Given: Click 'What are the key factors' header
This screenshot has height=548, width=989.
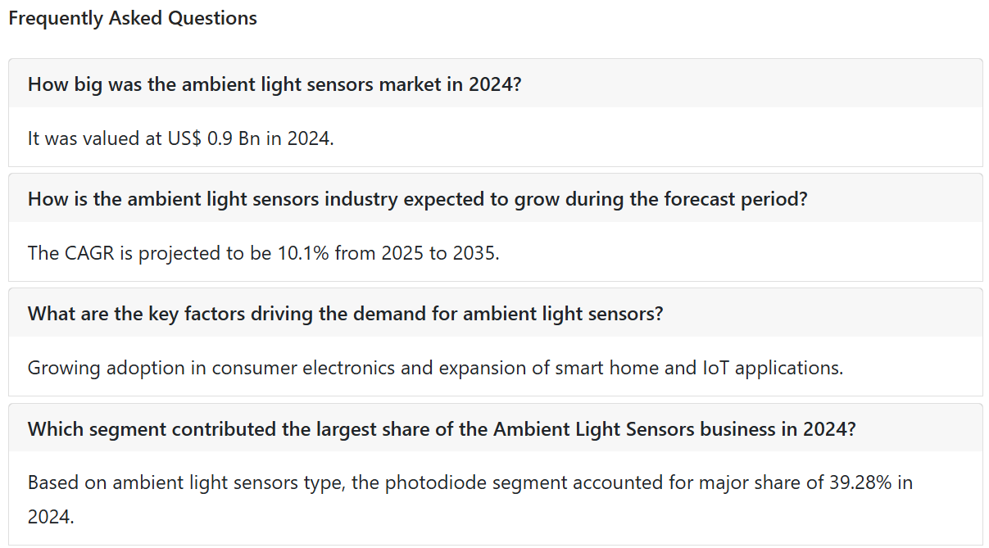Looking at the screenshot, I should (345, 313).
